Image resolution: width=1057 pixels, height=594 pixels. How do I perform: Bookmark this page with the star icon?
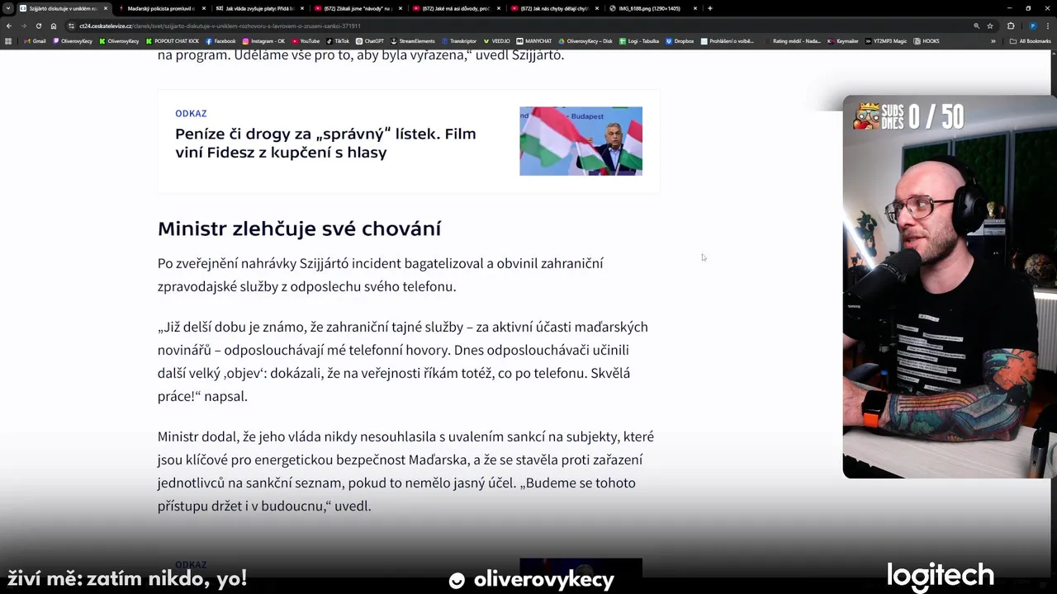990,26
